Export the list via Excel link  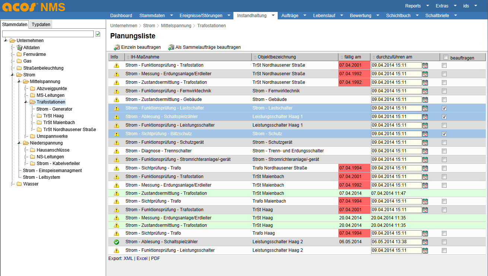pyautogui.click(x=142, y=258)
